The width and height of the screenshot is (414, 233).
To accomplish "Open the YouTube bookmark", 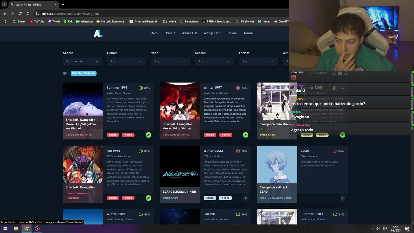I will pyautogui.click(x=37, y=22).
